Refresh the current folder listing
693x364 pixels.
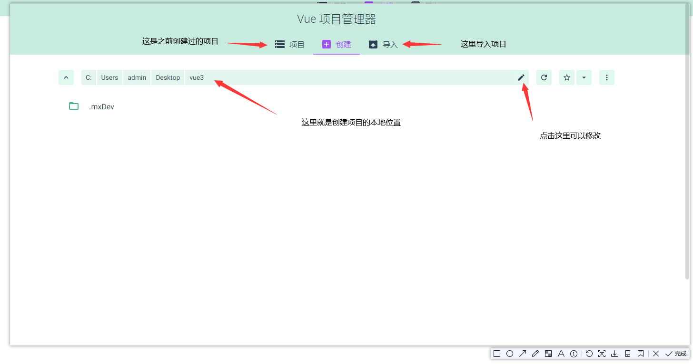pos(544,77)
